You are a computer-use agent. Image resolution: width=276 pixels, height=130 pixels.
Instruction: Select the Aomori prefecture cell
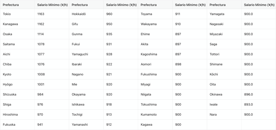pyautogui.click(x=146, y=64)
